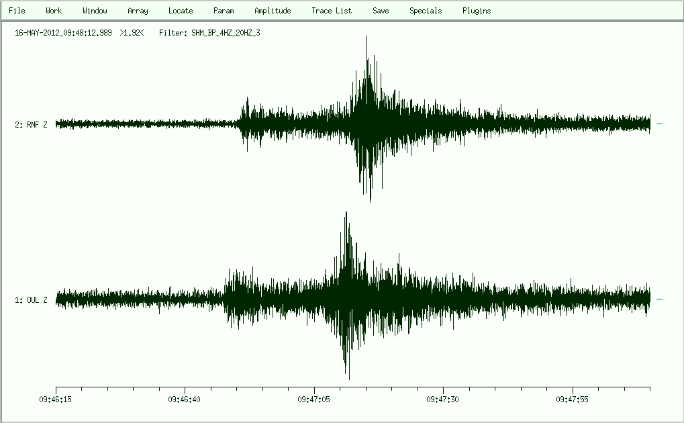Open the Array menu
Image resolution: width=684 pixels, height=423 pixels.
[x=138, y=11]
